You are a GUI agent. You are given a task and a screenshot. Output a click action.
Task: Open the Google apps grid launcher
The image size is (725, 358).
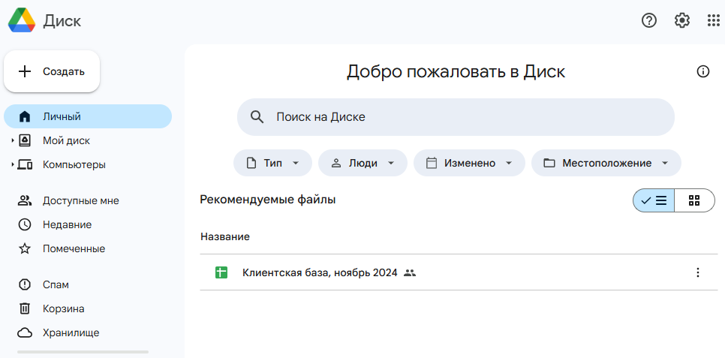(714, 20)
